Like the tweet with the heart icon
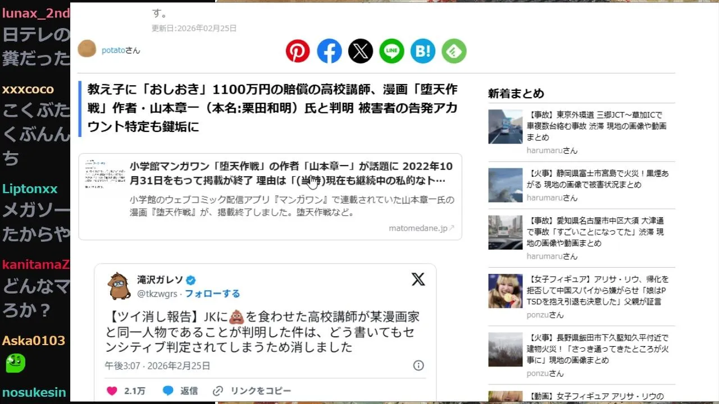 [112, 391]
